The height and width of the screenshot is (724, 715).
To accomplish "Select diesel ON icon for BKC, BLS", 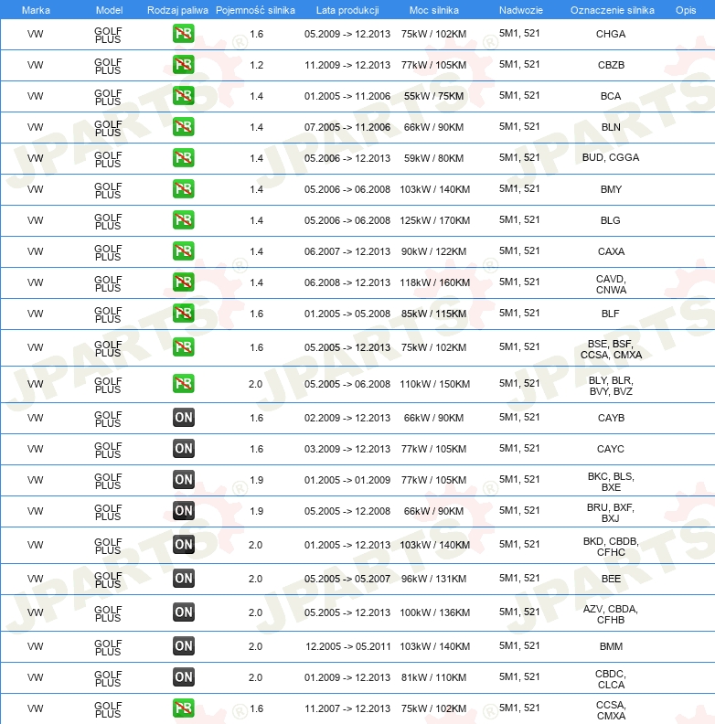I will (x=184, y=479).
